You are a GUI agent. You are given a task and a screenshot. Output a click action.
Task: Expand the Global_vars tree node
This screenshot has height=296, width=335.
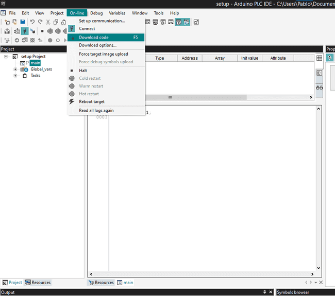click(x=15, y=69)
